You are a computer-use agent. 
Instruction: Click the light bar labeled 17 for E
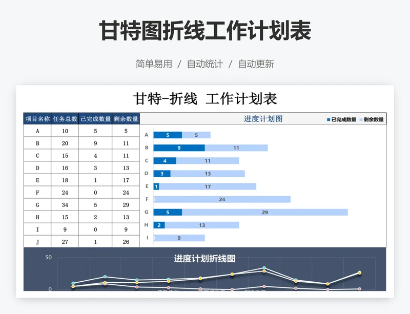tap(208, 186)
